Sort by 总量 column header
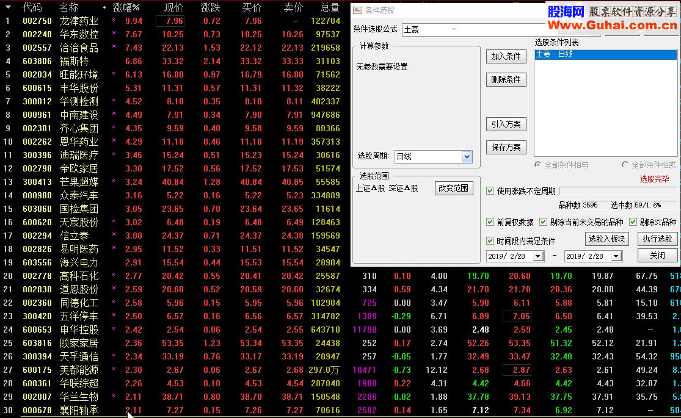The image size is (681, 418). (x=330, y=7)
